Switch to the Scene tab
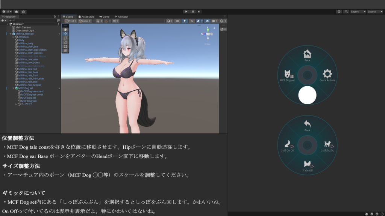The width and height of the screenshot is (385, 216). point(68,16)
